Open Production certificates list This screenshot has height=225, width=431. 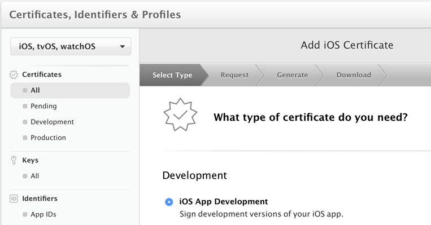click(48, 138)
